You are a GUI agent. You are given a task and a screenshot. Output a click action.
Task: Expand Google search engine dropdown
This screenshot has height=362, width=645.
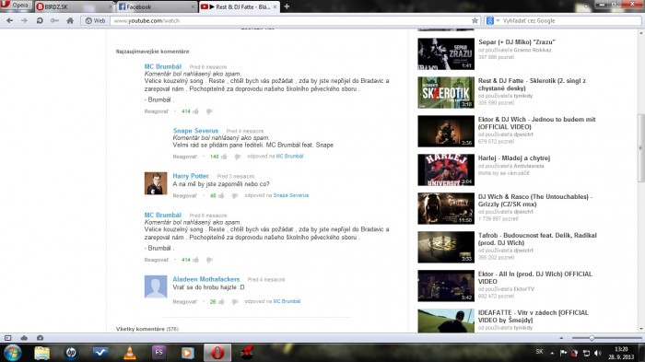[498, 20]
